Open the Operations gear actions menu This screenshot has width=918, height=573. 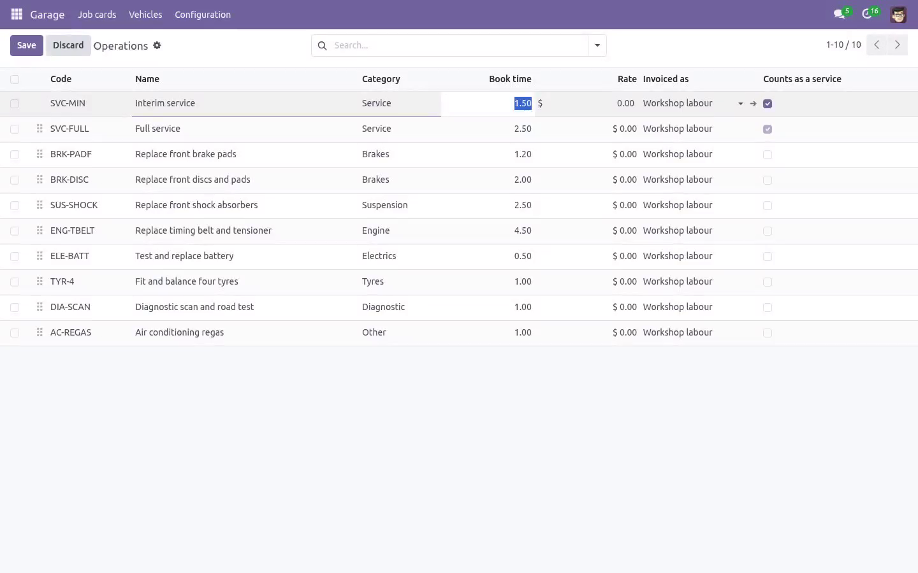(157, 45)
